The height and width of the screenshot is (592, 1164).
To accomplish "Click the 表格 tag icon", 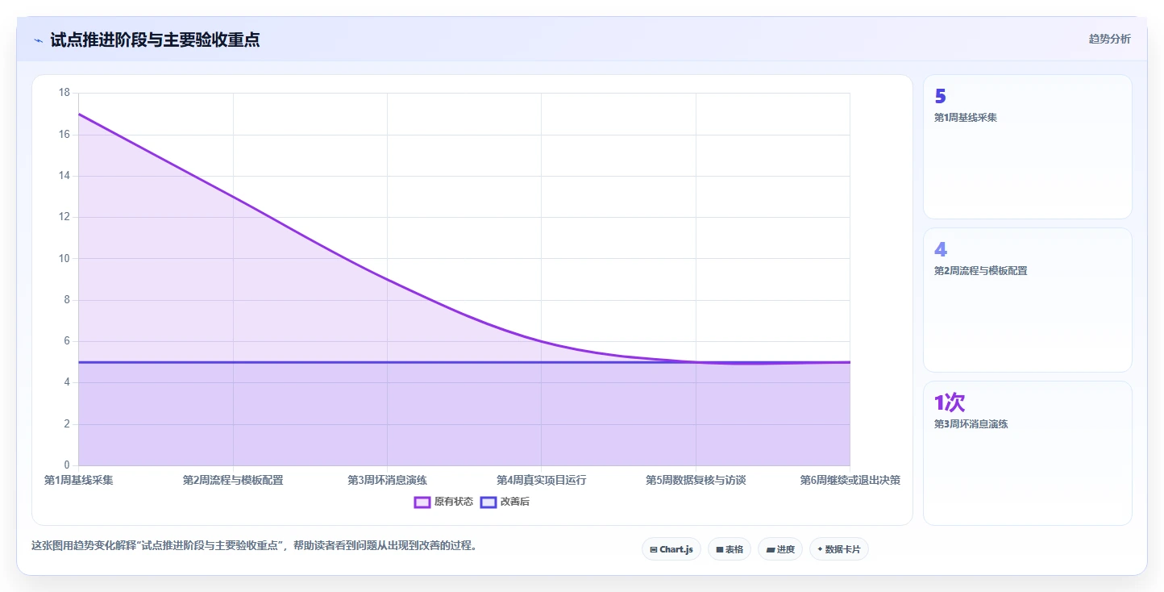I will [x=720, y=549].
